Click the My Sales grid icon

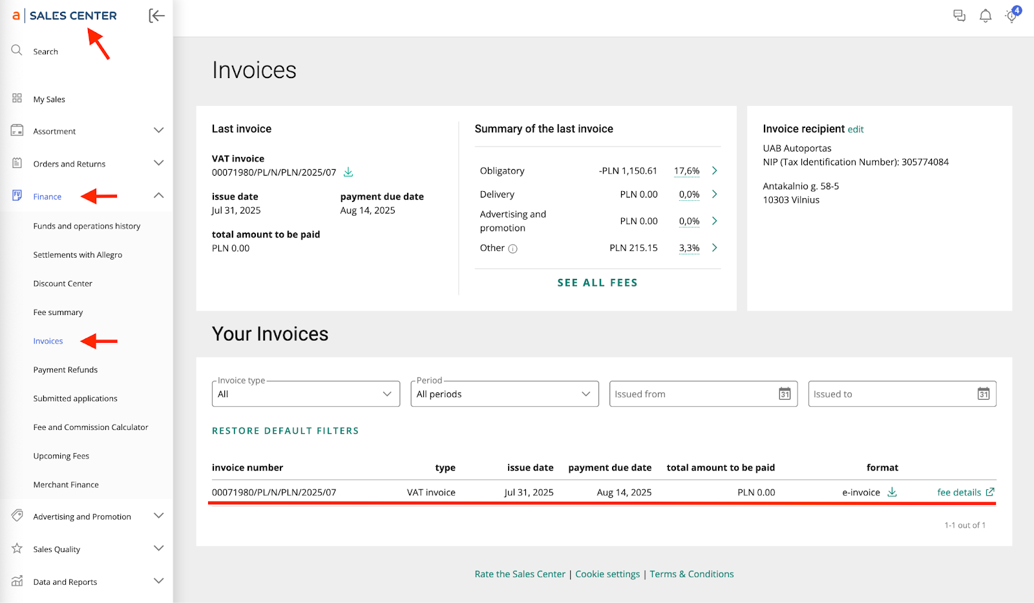tap(17, 98)
